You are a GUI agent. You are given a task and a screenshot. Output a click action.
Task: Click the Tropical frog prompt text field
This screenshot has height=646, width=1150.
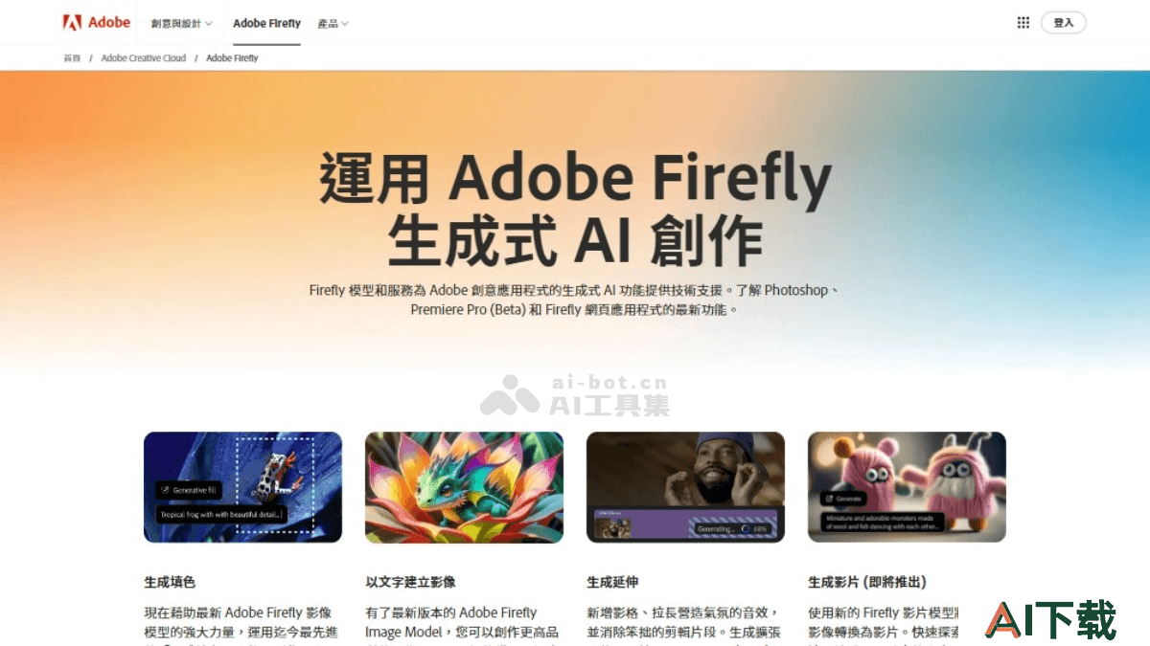(x=221, y=515)
